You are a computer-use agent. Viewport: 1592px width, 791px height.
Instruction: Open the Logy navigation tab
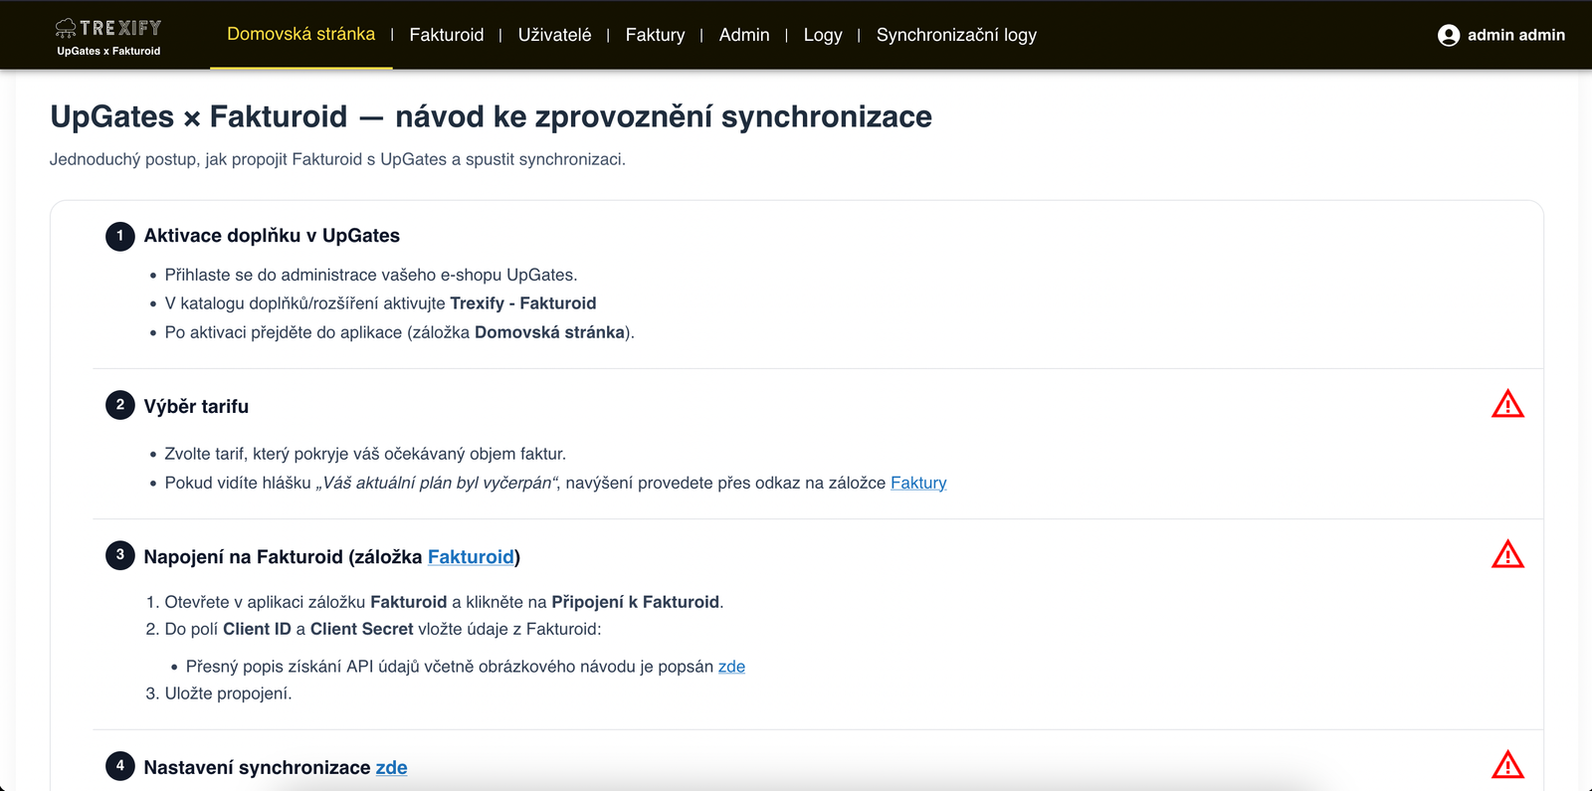tap(822, 35)
